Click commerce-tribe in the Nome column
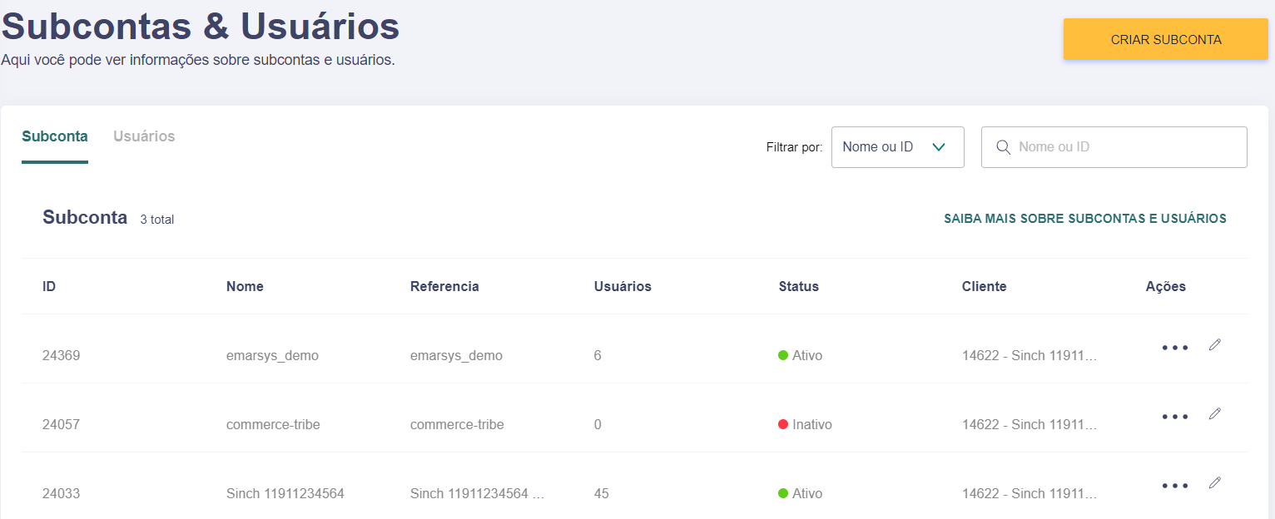This screenshot has height=519, width=1275. click(x=273, y=424)
